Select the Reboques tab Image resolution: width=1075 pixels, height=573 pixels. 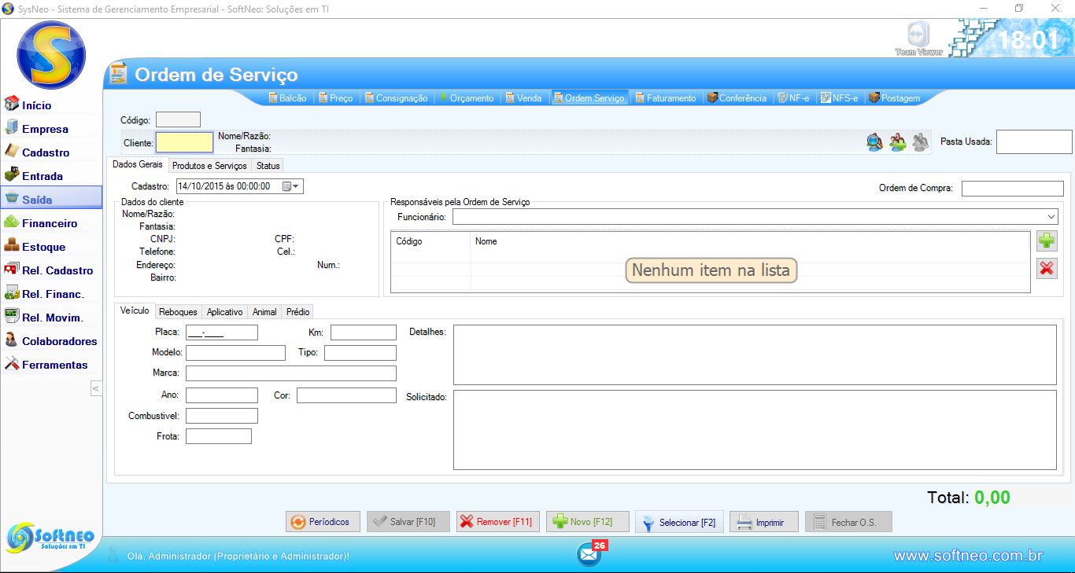click(178, 312)
